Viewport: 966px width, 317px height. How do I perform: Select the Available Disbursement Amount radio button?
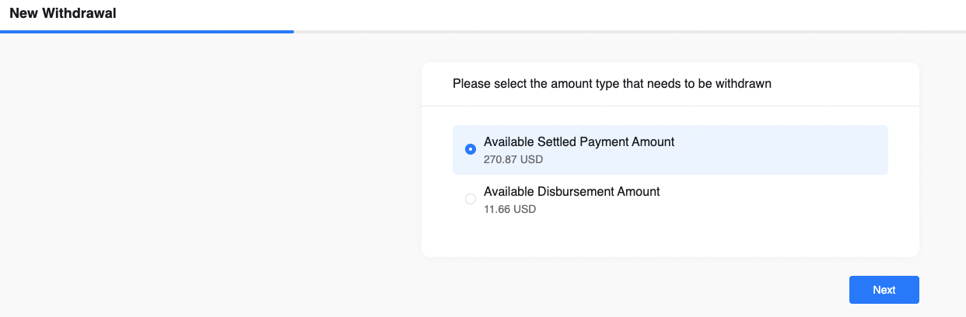pyautogui.click(x=471, y=199)
